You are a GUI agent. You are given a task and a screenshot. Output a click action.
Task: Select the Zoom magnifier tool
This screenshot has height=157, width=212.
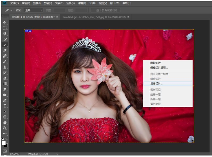point(5,128)
